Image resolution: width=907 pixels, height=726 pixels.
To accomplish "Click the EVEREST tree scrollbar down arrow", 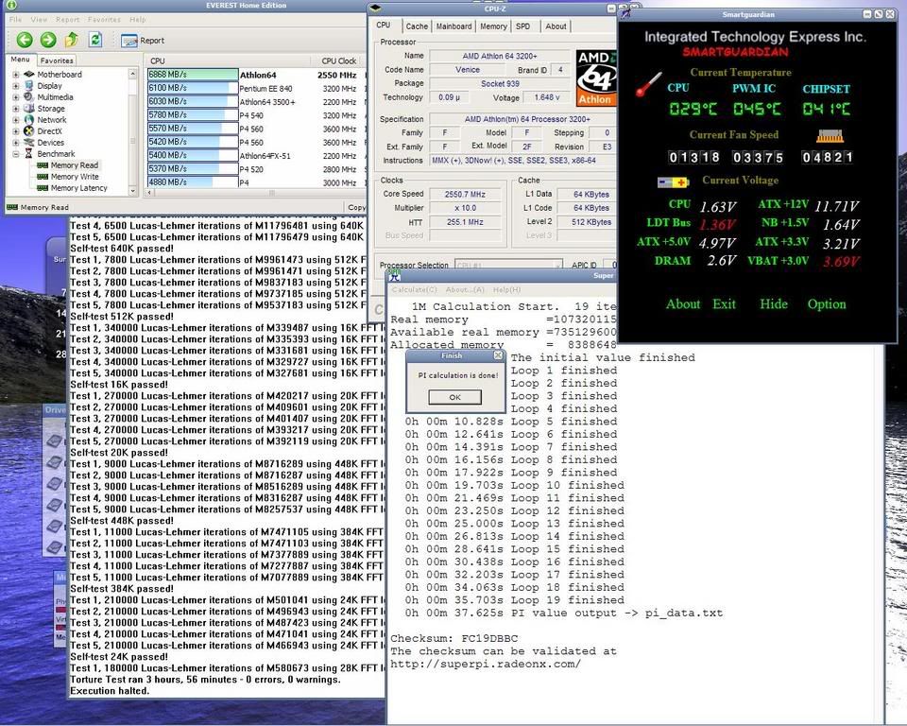I will tap(133, 190).
